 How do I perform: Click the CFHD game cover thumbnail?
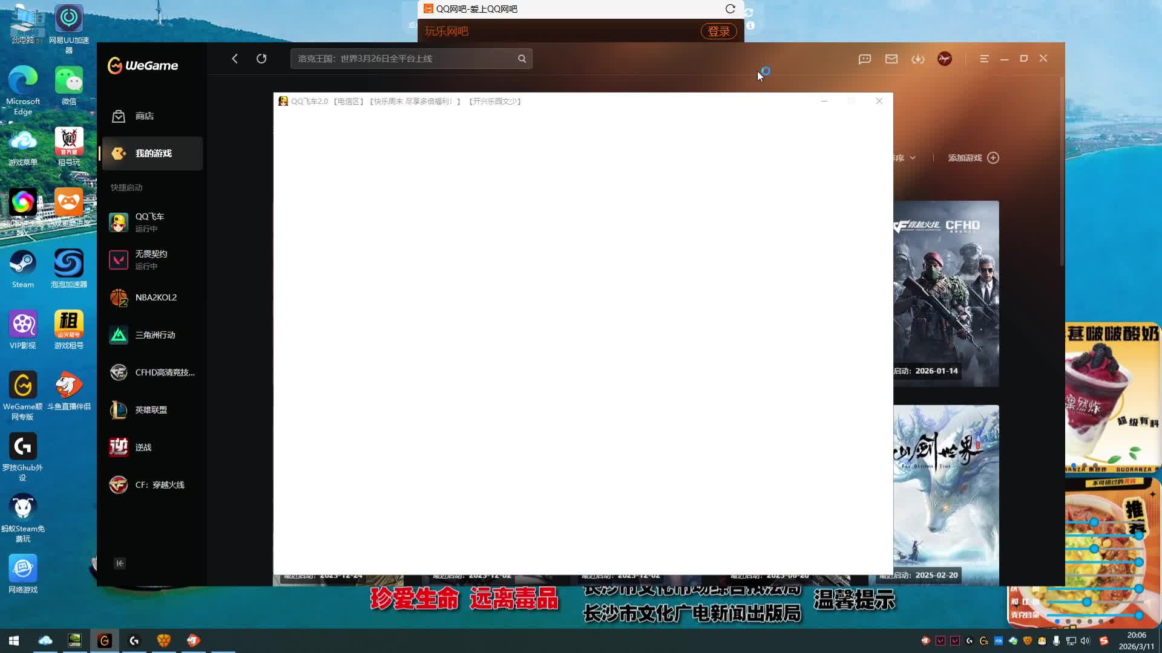click(x=946, y=293)
